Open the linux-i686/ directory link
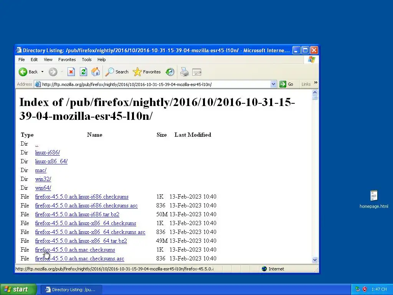 [x=47, y=152]
